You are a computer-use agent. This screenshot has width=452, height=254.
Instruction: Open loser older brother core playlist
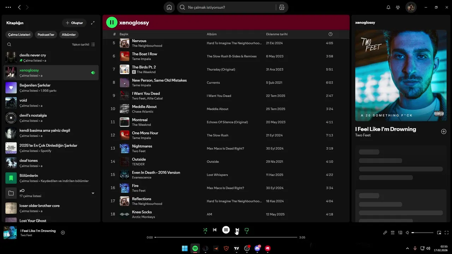(51, 208)
